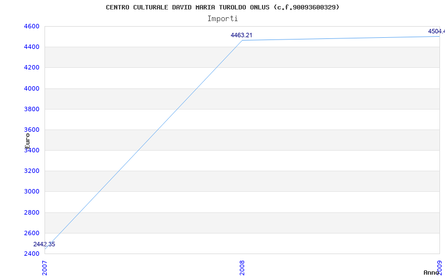Click the 4400 y-axis tick label
The width and height of the screenshot is (445, 278).
coord(32,47)
